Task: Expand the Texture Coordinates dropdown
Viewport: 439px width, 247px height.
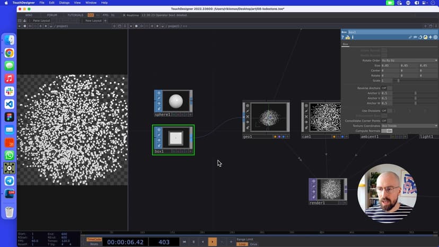Action: pyautogui.click(x=409, y=126)
